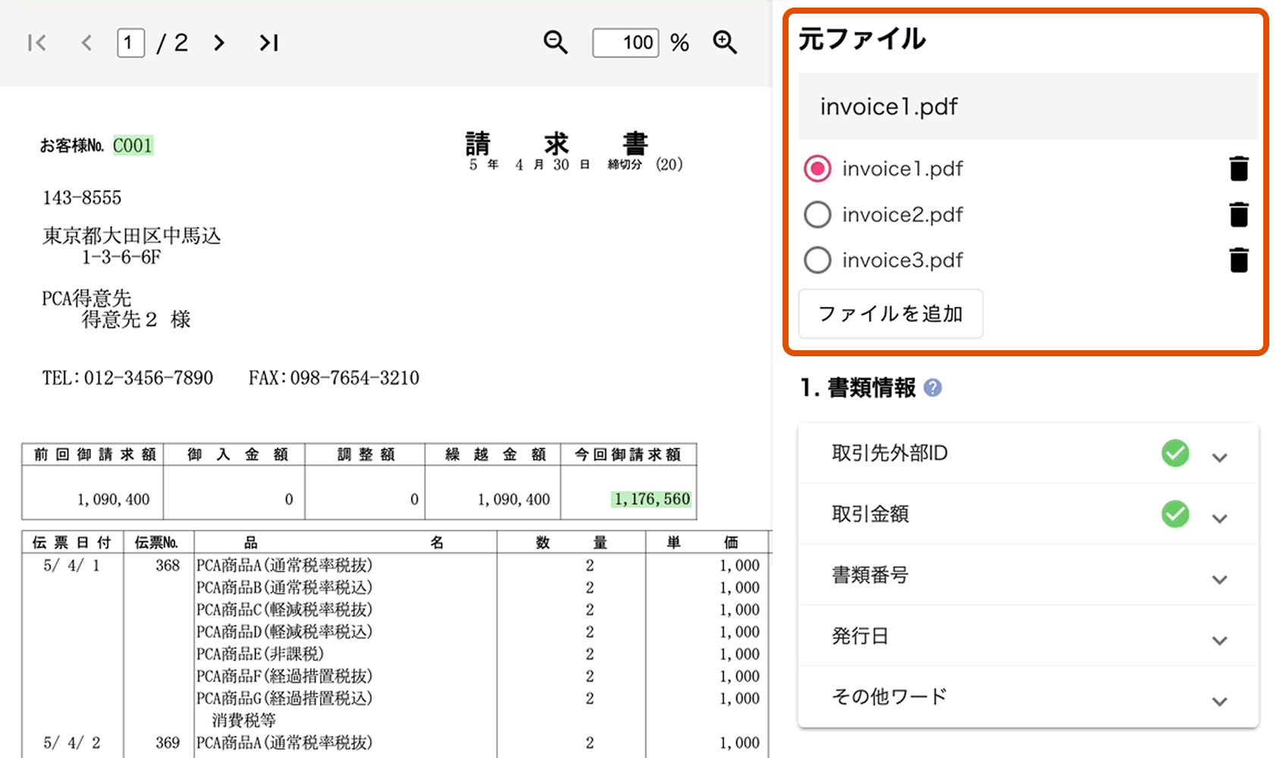This screenshot has height=758, width=1286.
Task: Remove invoice3.pdf using the trash icon
Action: coord(1238,260)
